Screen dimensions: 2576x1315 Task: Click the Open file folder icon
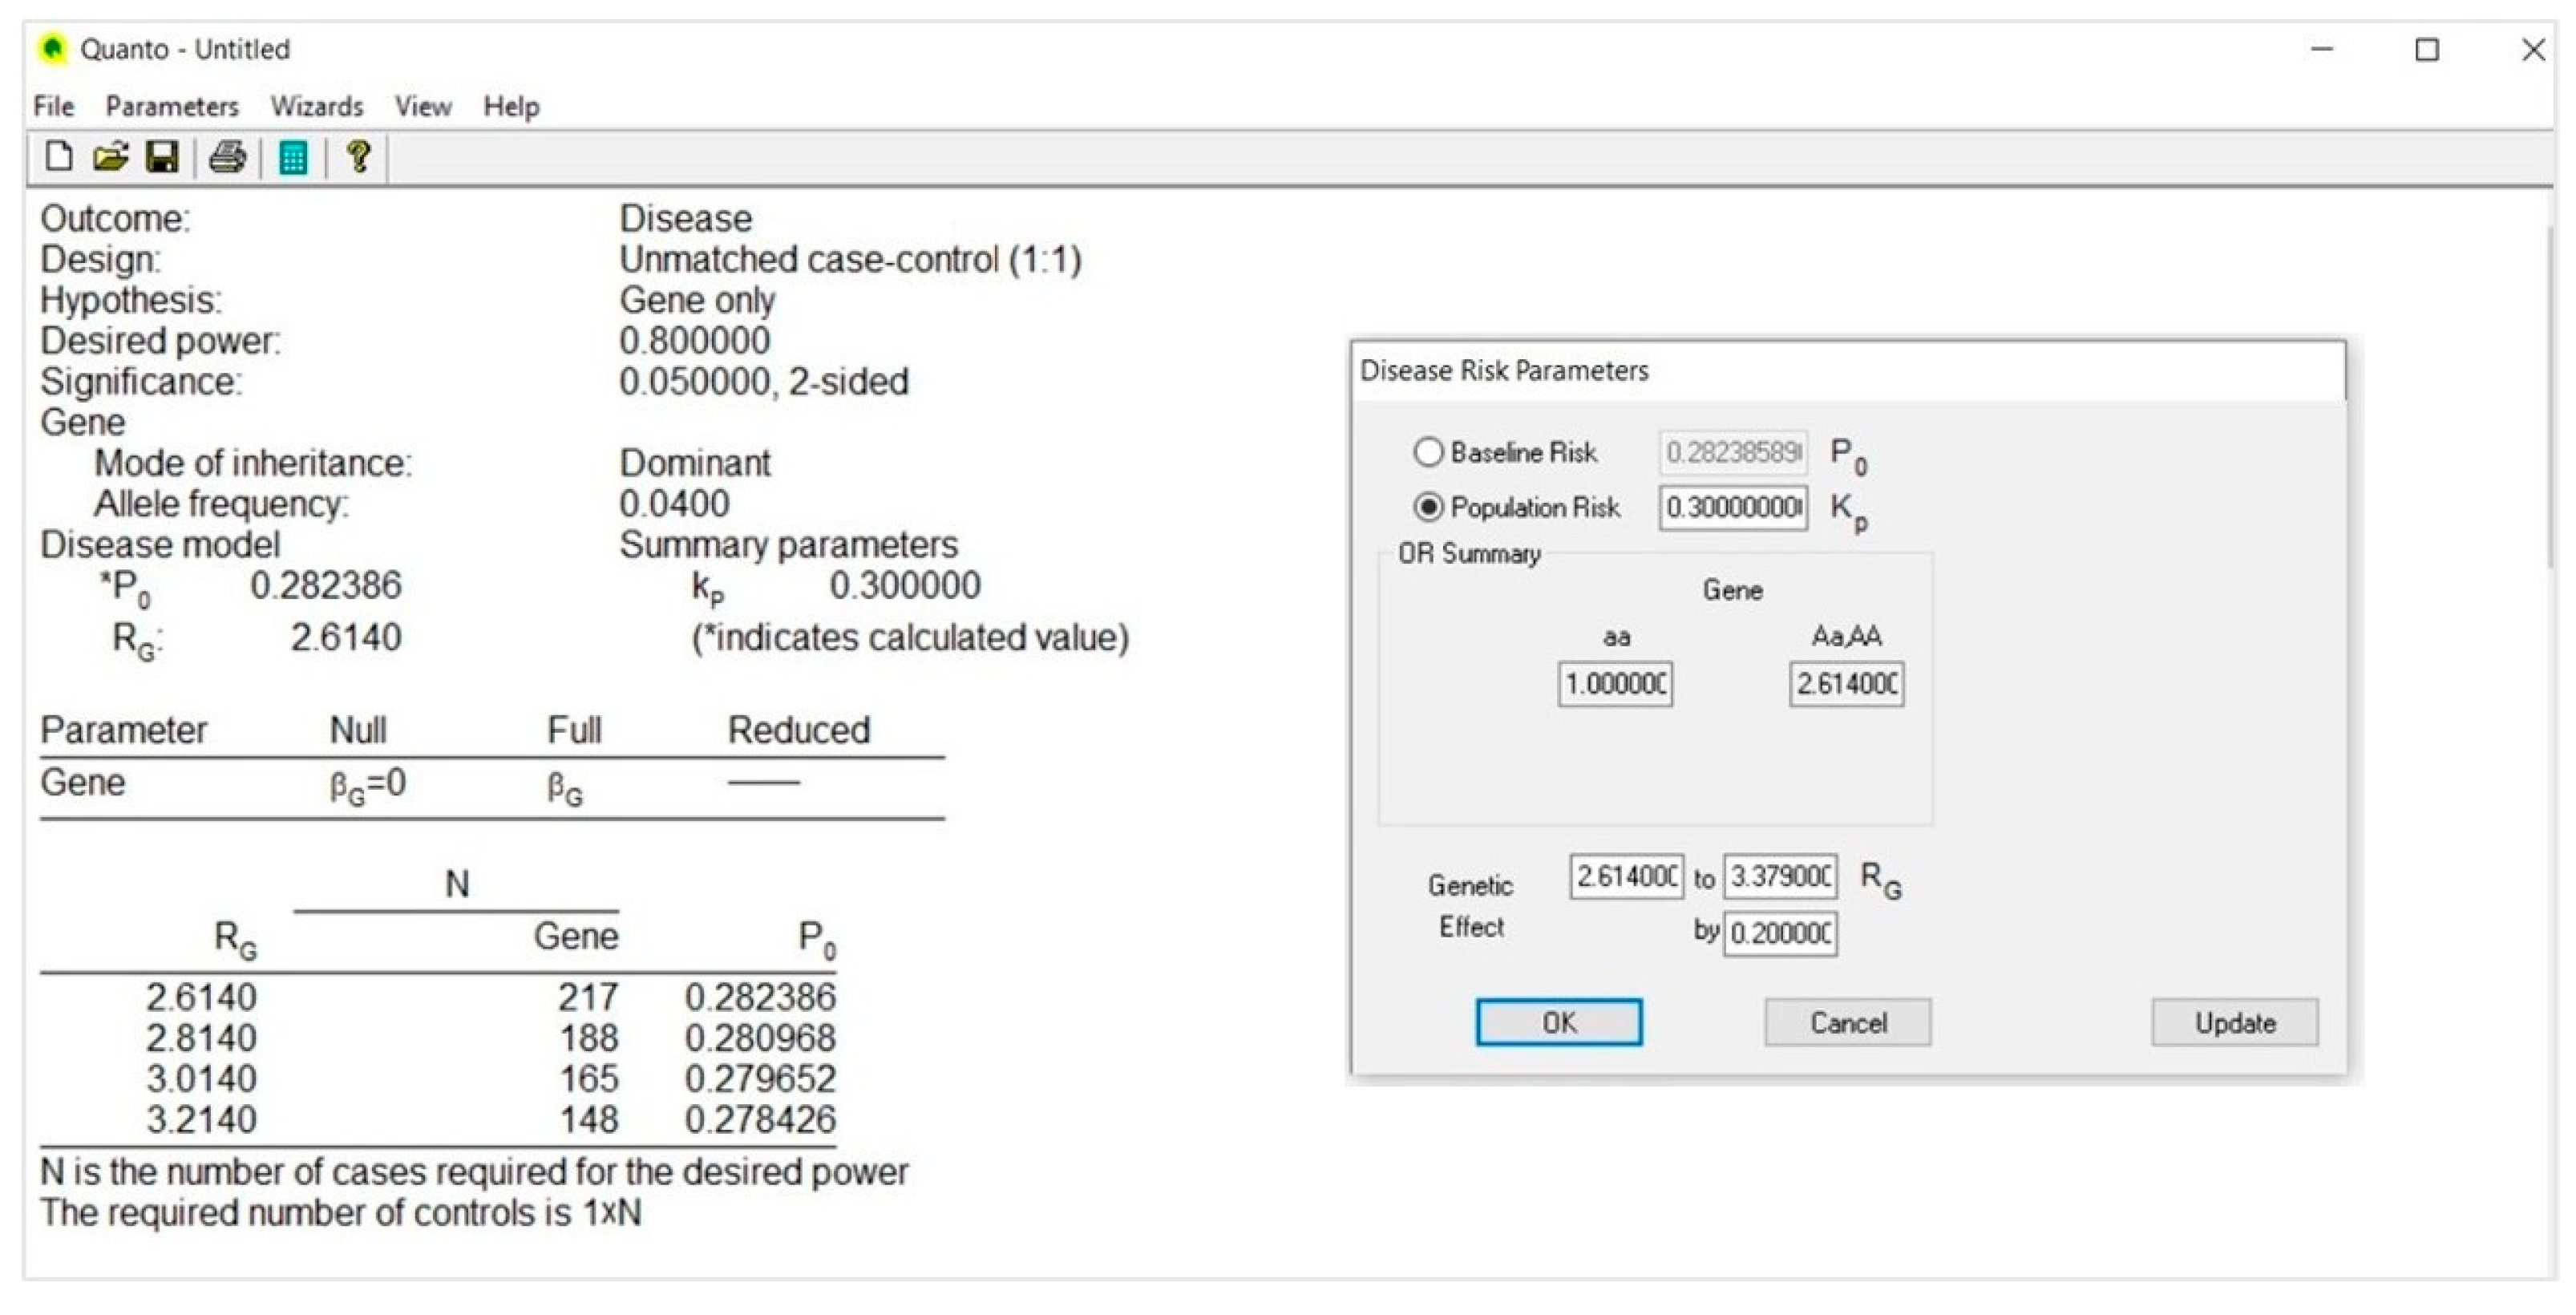click(x=110, y=157)
